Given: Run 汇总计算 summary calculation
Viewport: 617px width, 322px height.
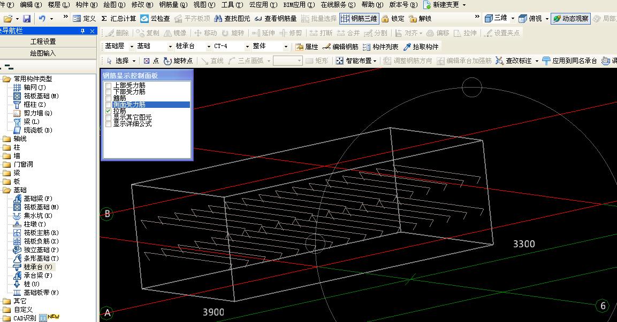Looking at the screenshot, I should (118, 19).
